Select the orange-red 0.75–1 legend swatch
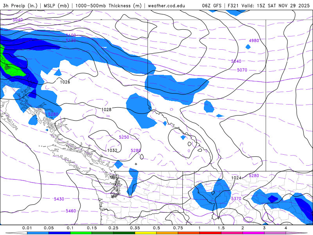The width and height of the screenshot is (313, 235). pyautogui.click(x=189, y=233)
